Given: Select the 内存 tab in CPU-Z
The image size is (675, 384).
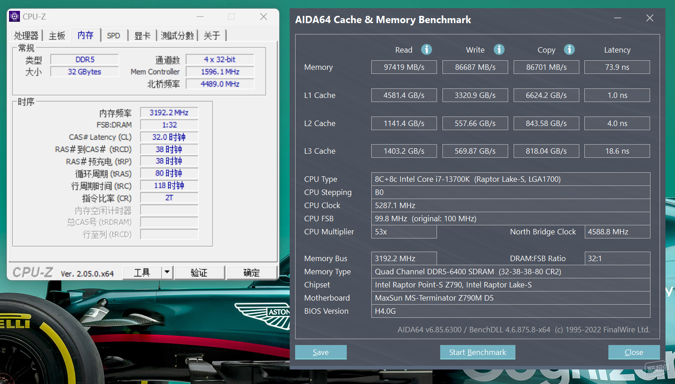Looking at the screenshot, I should point(85,35).
